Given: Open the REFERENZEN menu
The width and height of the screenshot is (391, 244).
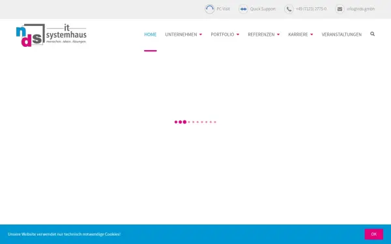Looking at the screenshot, I should click(x=261, y=34).
